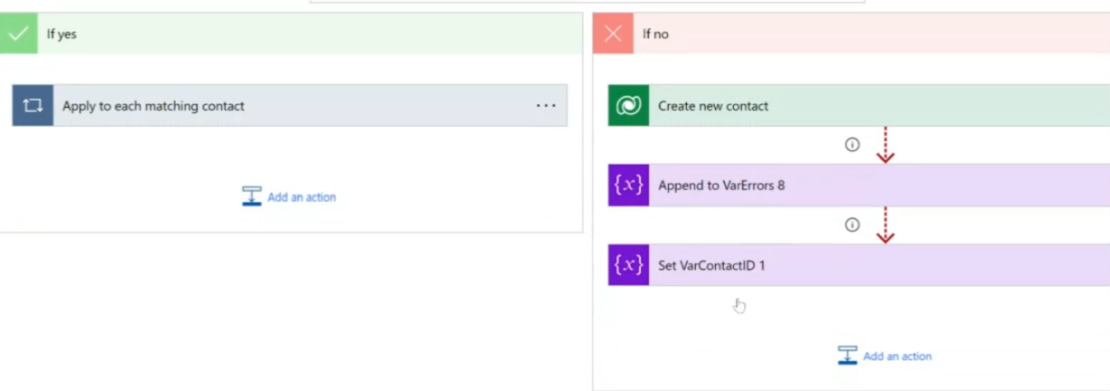Click the add action icon in If yes branch
The width and height of the screenshot is (1110, 391).
[252, 196]
